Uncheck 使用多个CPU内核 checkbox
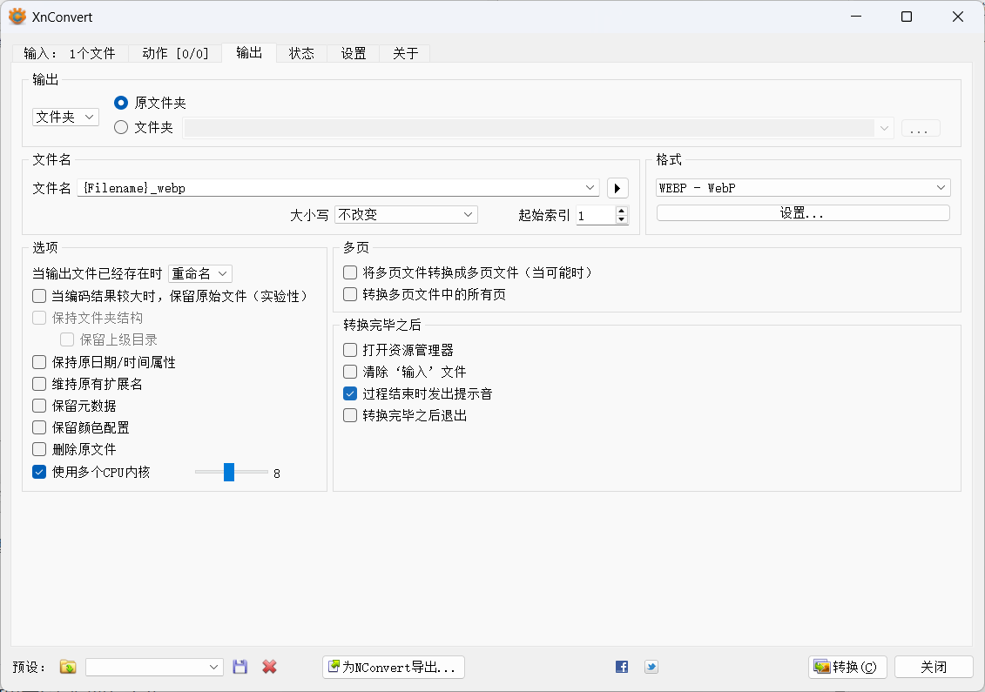This screenshot has width=985, height=692. (x=39, y=472)
